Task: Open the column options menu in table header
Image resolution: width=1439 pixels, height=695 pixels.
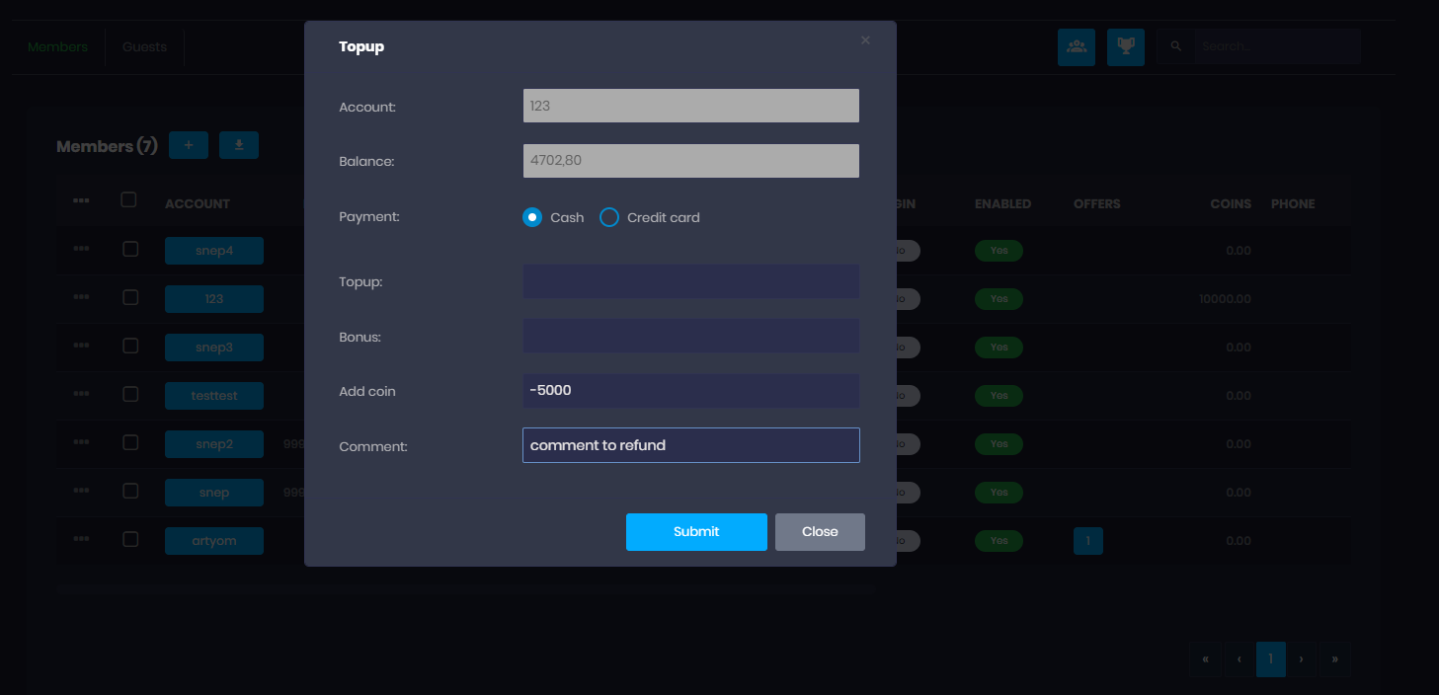Action: [x=81, y=201]
